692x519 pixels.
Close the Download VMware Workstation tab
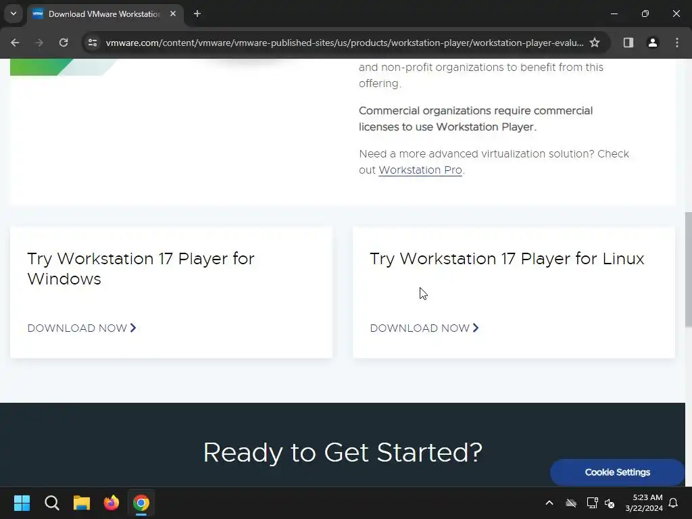click(173, 14)
